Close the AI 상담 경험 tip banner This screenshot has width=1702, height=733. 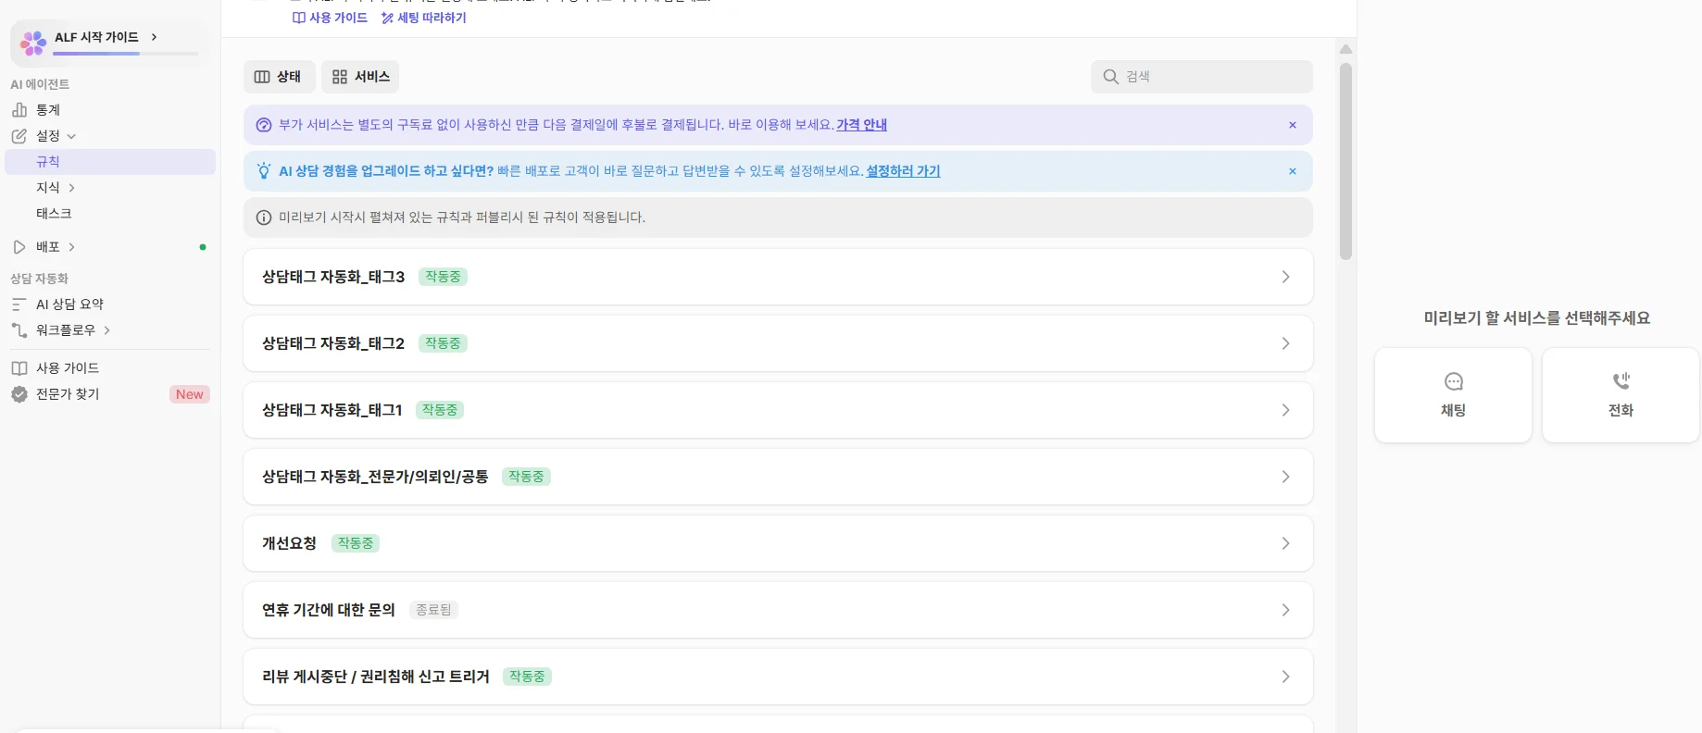pyautogui.click(x=1293, y=171)
